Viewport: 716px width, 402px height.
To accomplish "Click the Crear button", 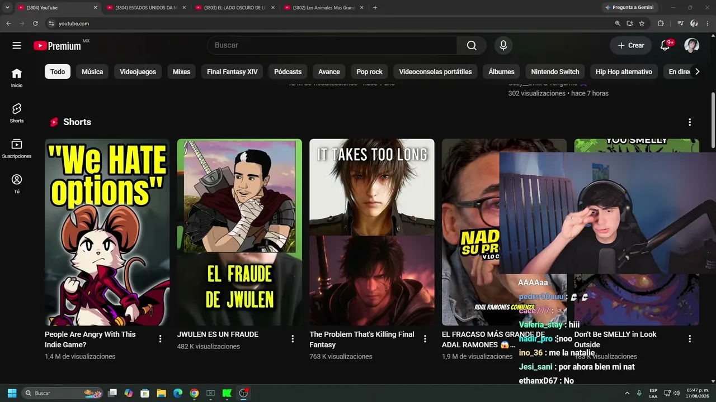I will point(630,45).
